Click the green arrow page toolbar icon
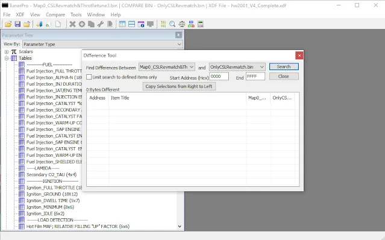385x240 pixels. pos(49,24)
